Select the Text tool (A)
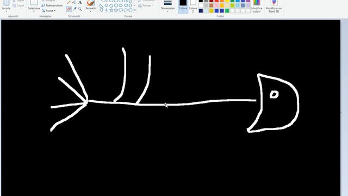This screenshot has height=196, width=348. (80, 2)
